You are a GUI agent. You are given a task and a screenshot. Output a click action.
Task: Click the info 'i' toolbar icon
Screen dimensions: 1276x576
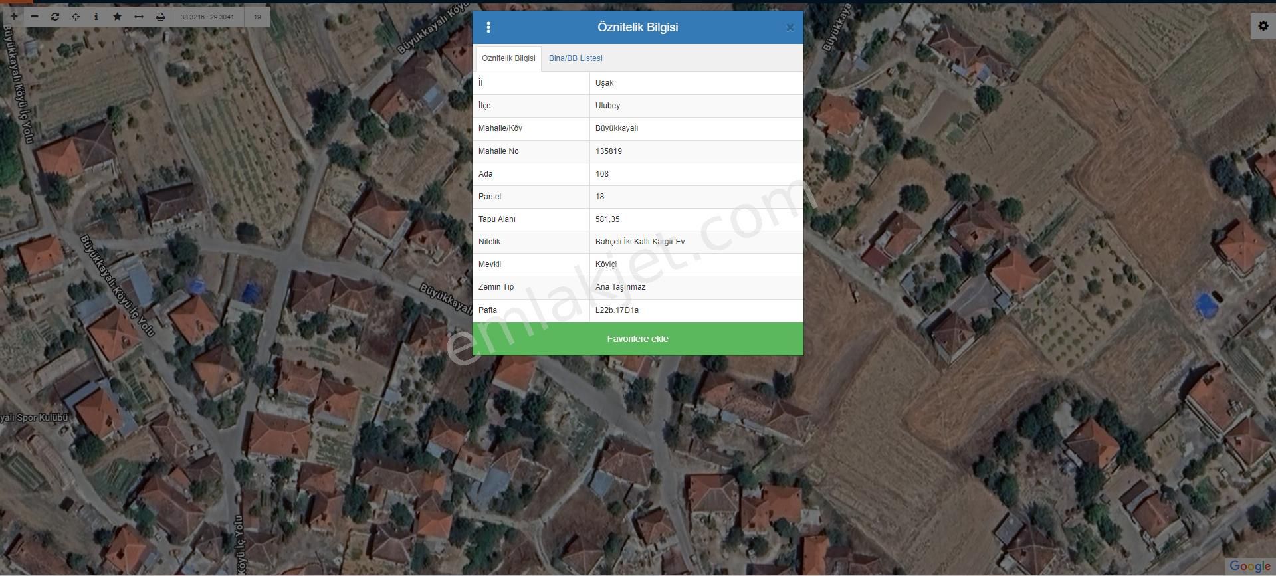(96, 17)
